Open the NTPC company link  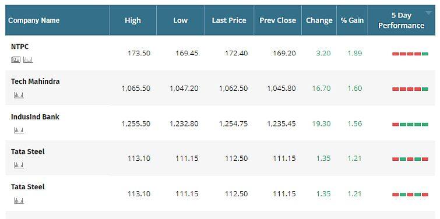tap(20, 47)
